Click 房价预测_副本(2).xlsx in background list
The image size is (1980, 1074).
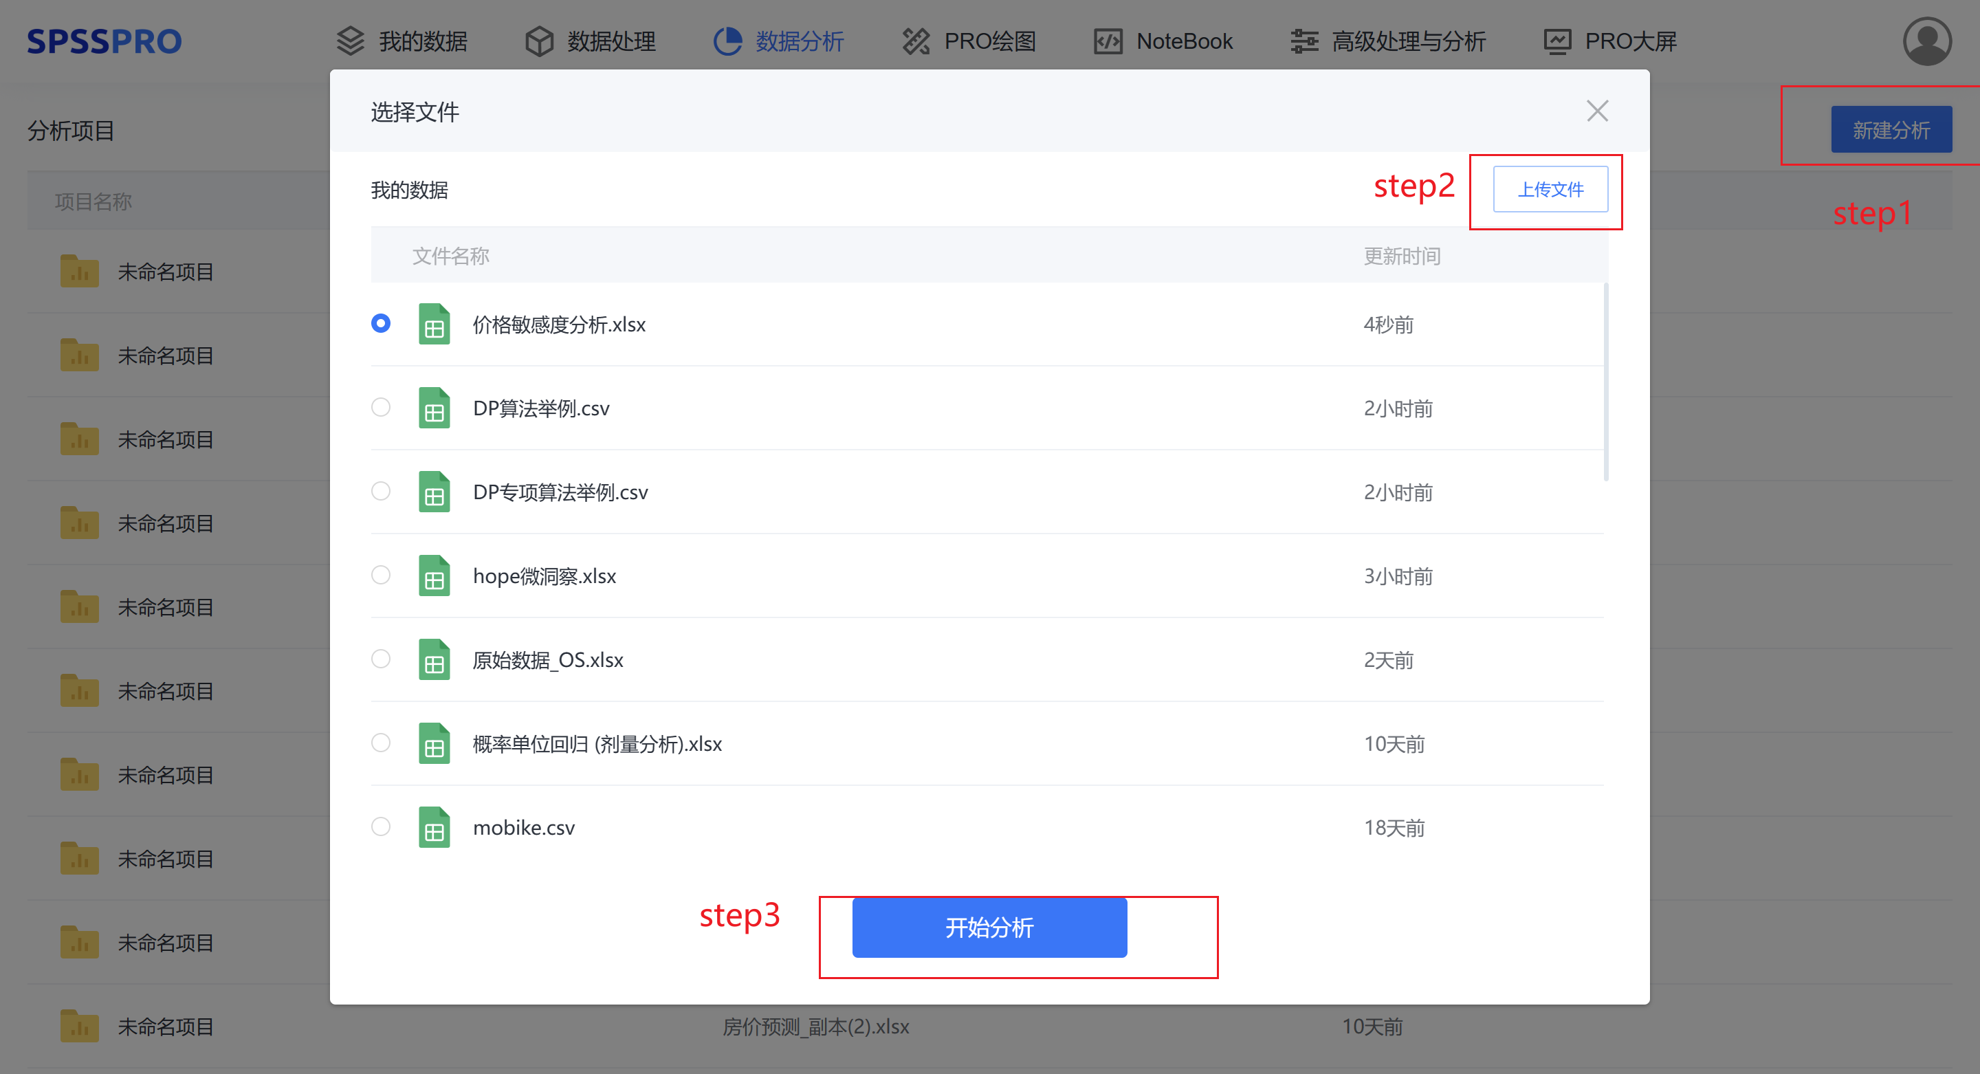pyautogui.click(x=815, y=1027)
